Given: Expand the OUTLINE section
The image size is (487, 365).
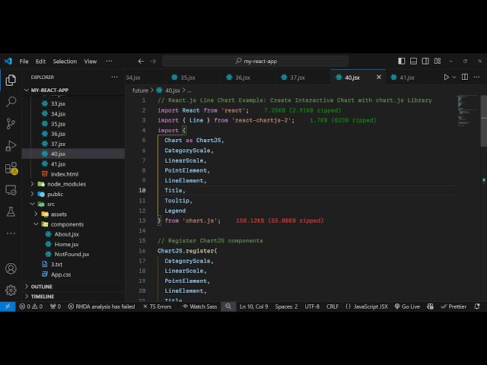Looking at the screenshot, I should tap(42, 287).
